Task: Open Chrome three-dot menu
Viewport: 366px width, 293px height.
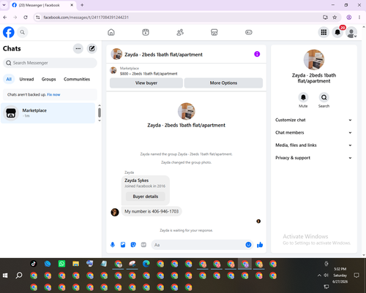Action: (359, 18)
